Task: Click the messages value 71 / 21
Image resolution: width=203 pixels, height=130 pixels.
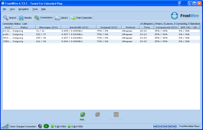Action: 40,31
